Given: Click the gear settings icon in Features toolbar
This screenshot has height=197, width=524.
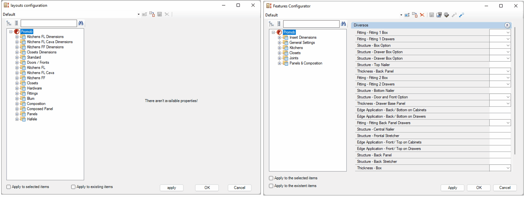Looking at the screenshot, I should 447,15.
